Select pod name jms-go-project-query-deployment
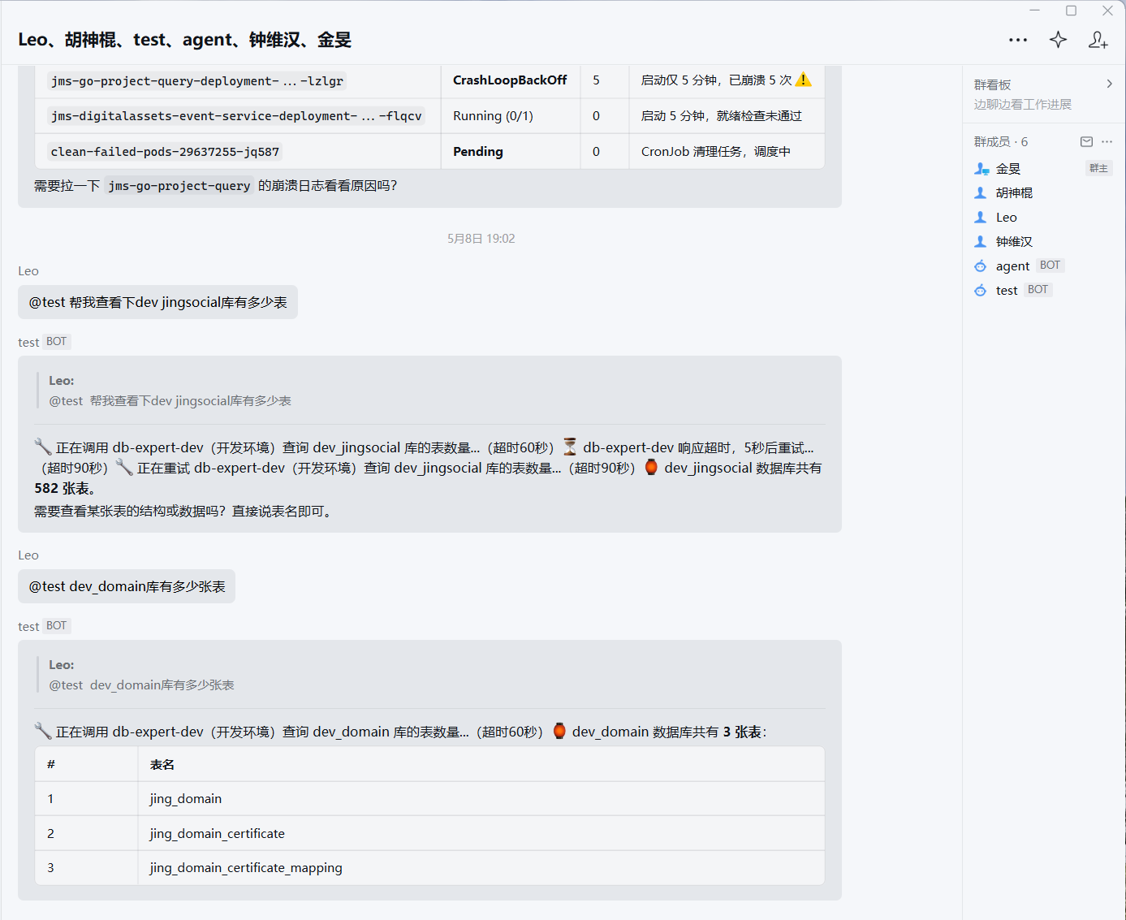This screenshot has height=920, width=1126. pyautogui.click(x=196, y=81)
